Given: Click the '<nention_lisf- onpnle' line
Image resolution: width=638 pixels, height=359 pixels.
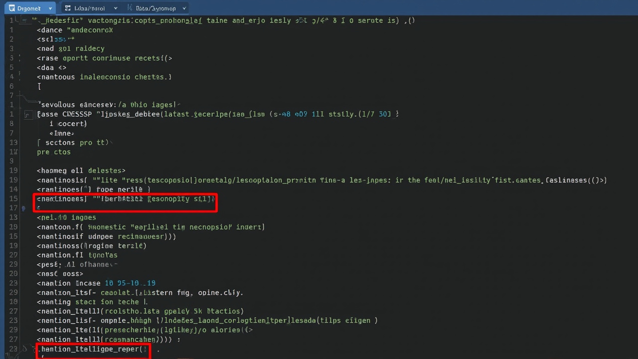Looking at the screenshot, I should (207, 321).
